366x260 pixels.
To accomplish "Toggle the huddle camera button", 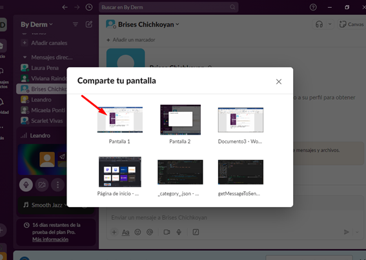I will [x=42, y=185].
